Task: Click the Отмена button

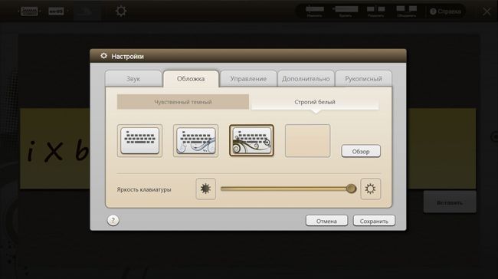Action: [x=326, y=221]
